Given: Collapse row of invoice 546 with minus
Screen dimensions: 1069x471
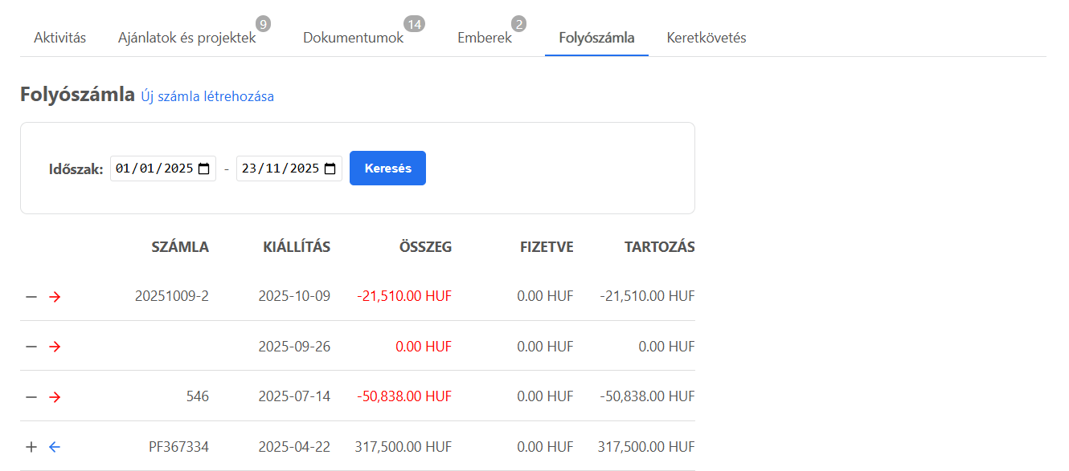Looking at the screenshot, I should point(31,397).
